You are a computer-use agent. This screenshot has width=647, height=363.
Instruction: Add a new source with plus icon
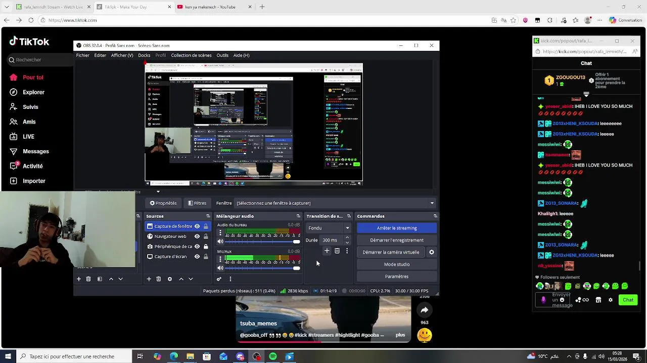(149, 279)
